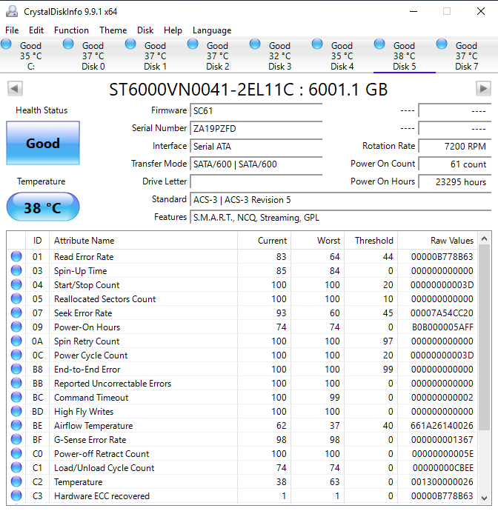The height and width of the screenshot is (511, 498).
Task: Click the attribute list scrollbar thumb
Action: click(485, 338)
